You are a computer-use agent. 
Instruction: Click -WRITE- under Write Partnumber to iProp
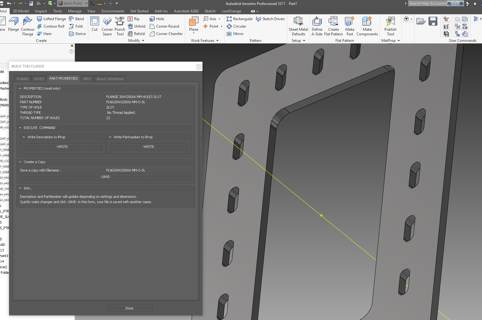[x=149, y=147]
